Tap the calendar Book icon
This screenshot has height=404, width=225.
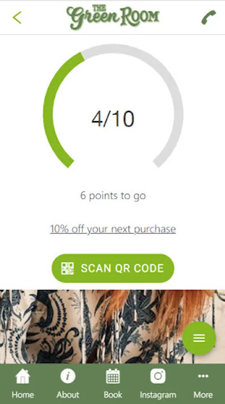[x=113, y=376]
